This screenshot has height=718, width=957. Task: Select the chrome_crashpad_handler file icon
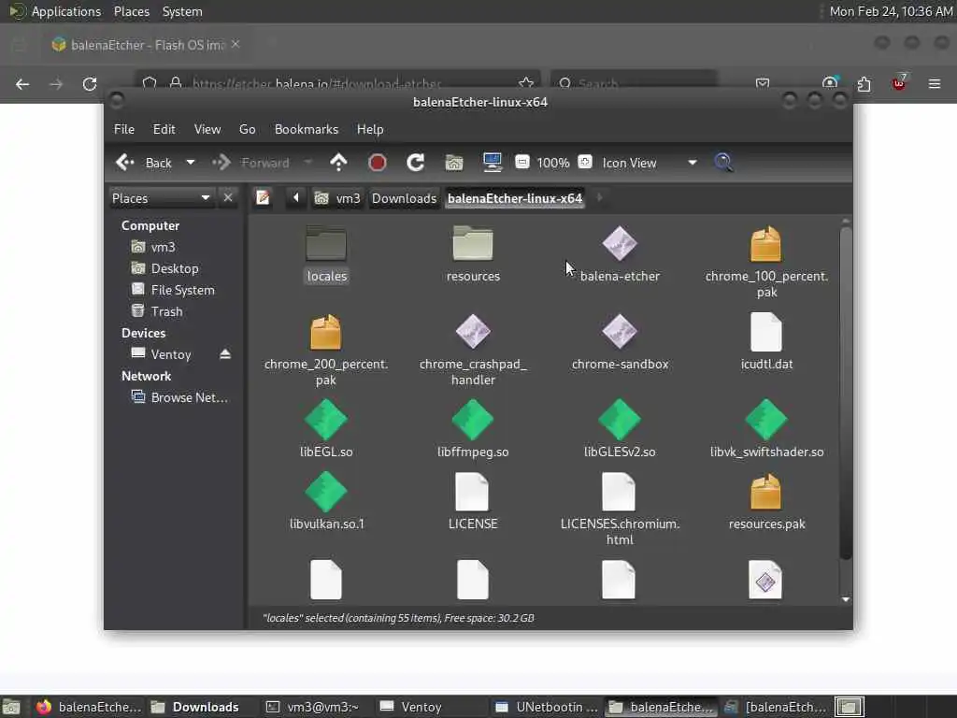pos(473,332)
